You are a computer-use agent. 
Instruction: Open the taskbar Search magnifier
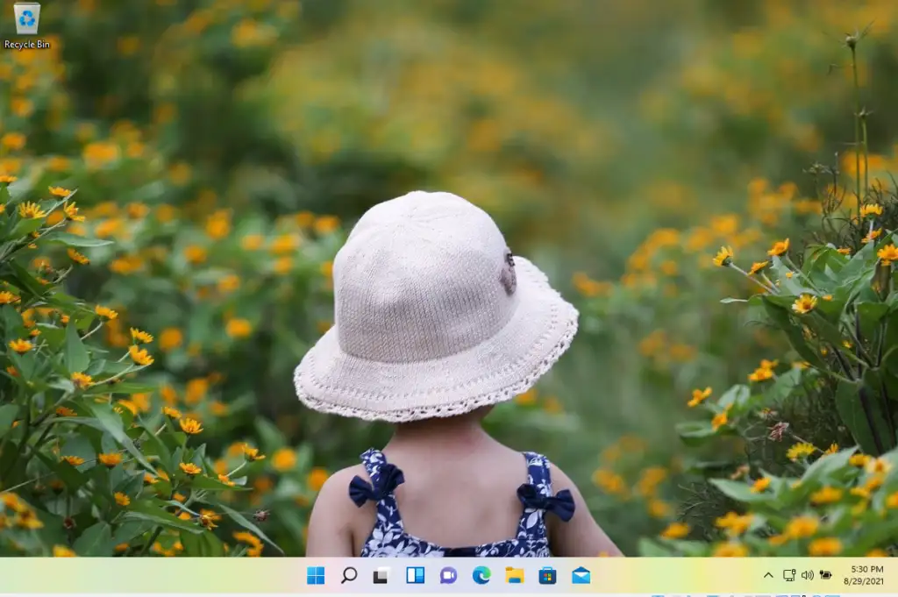[x=349, y=576]
